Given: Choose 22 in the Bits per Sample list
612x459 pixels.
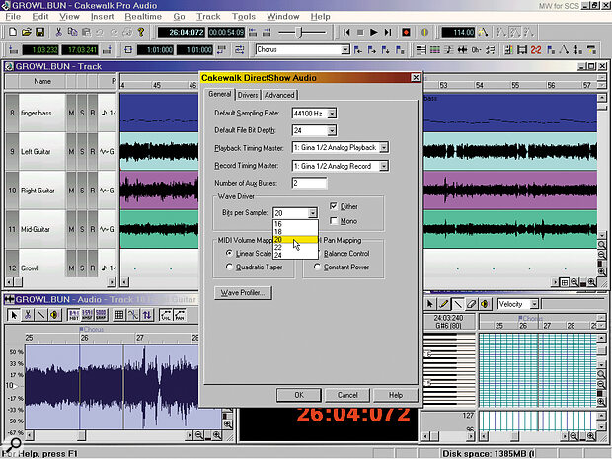Looking at the screenshot, I should (295, 247).
